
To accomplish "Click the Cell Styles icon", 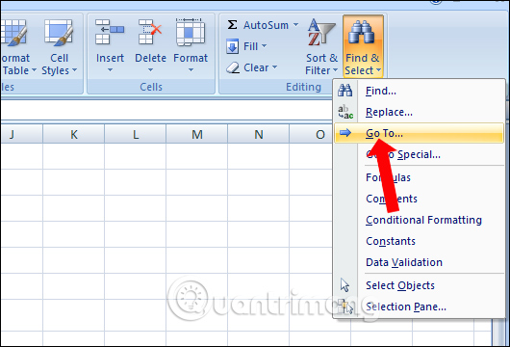I will pos(59,33).
